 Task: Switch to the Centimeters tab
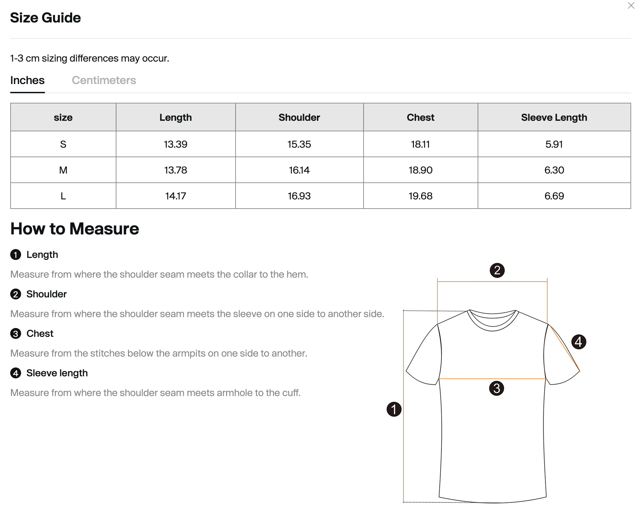(x=104, y=80)
